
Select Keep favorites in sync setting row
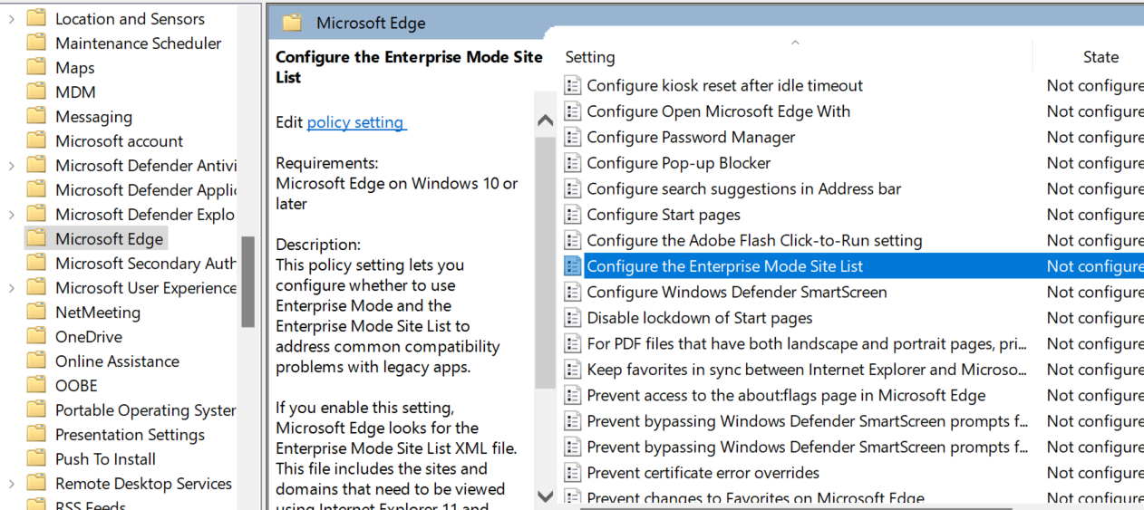point(807,370)
